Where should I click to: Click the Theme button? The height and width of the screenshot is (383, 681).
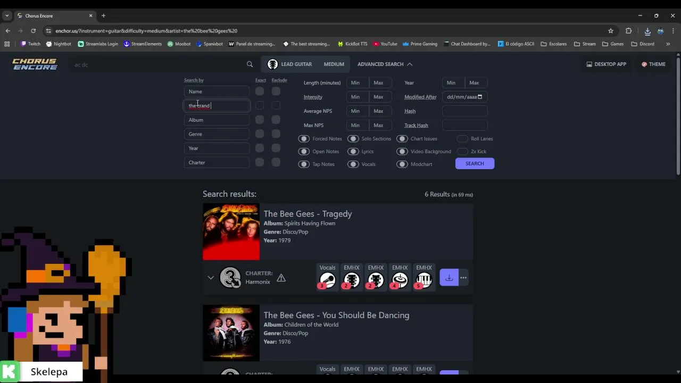coord(653,64)
